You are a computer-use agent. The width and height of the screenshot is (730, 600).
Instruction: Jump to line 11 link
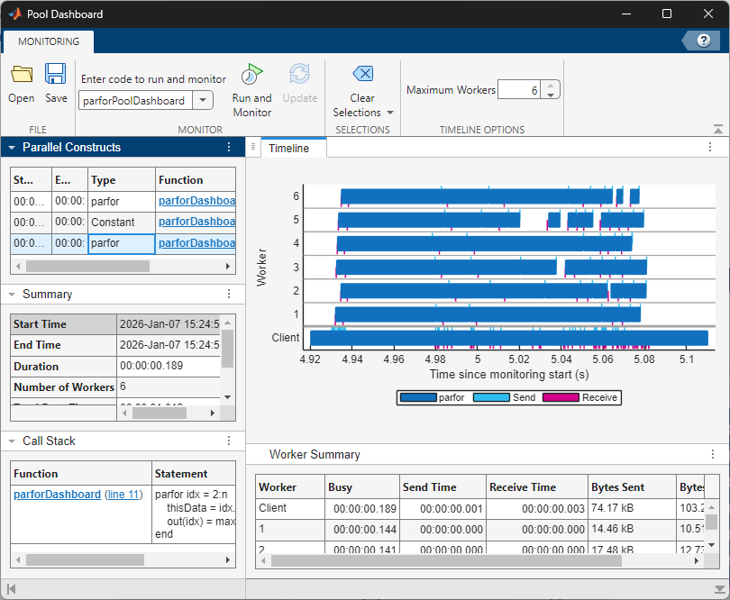(x=123, y=495)
